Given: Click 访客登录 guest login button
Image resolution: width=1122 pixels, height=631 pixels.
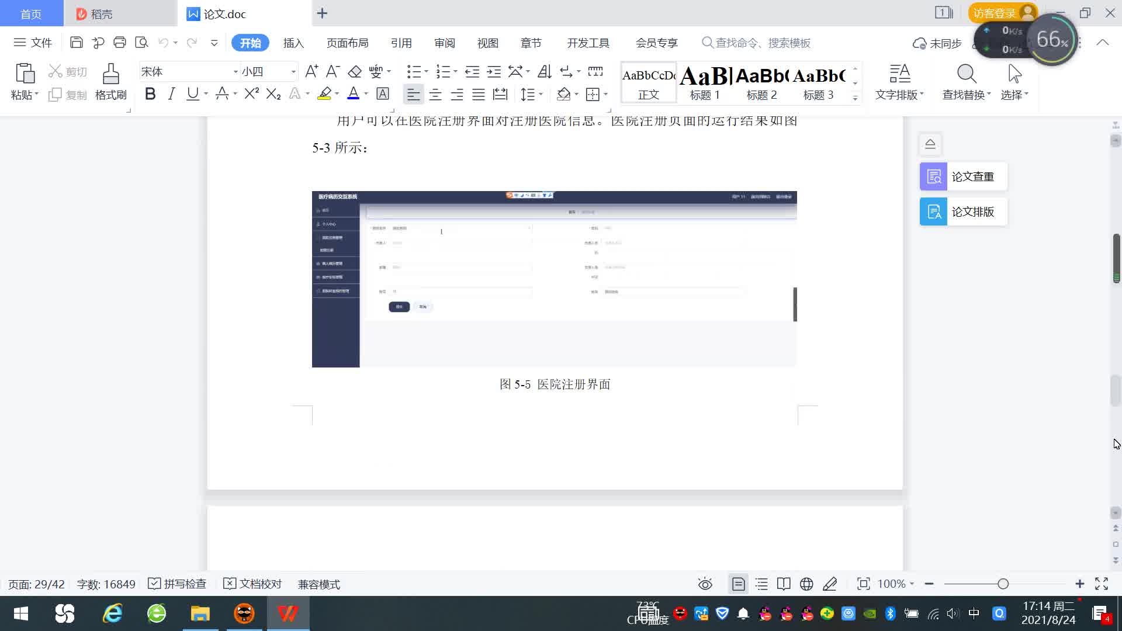Looking at the screenshot, I should coord(1002,13).
